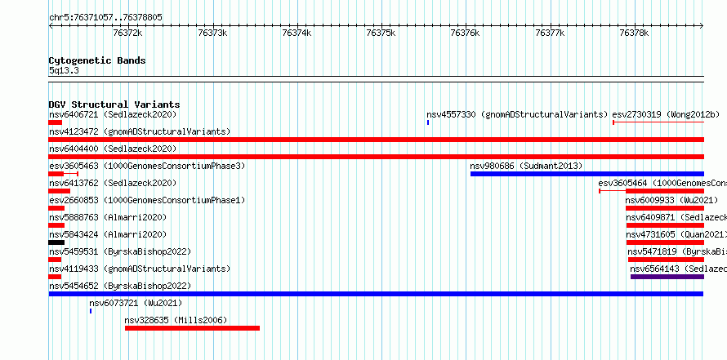This screenshot has height=360, width=727.
Task: Select the long red bar of nsv6404400
Action: (x=377, y=157)
